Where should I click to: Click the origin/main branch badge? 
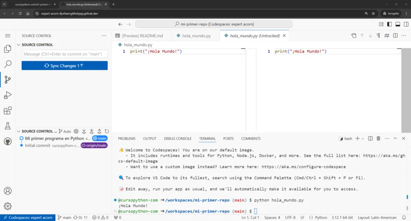[x=94, y=145]
